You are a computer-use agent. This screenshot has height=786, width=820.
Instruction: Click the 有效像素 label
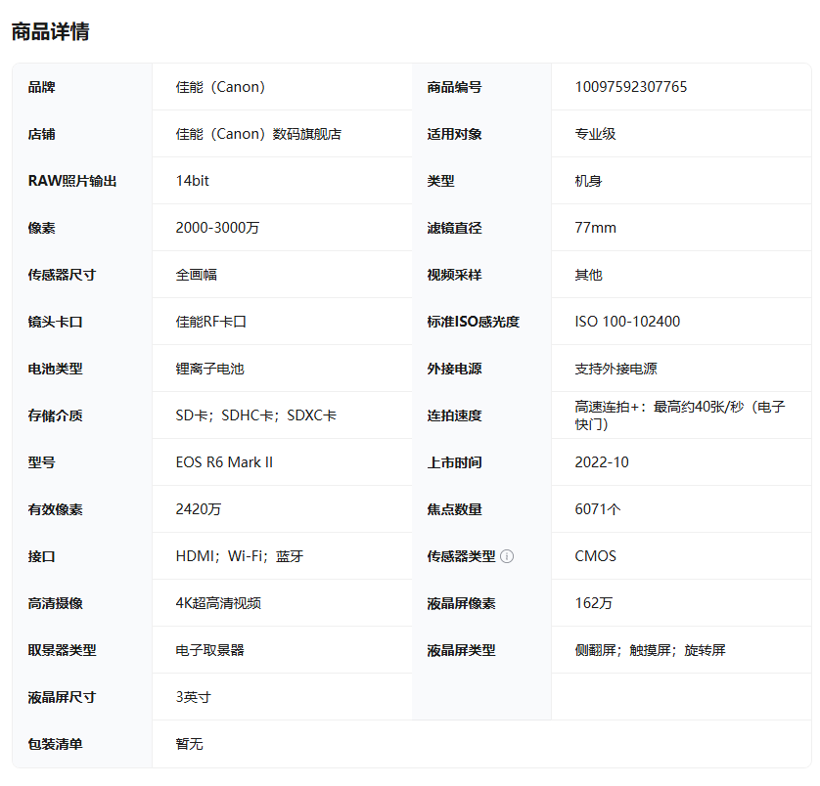55,509
